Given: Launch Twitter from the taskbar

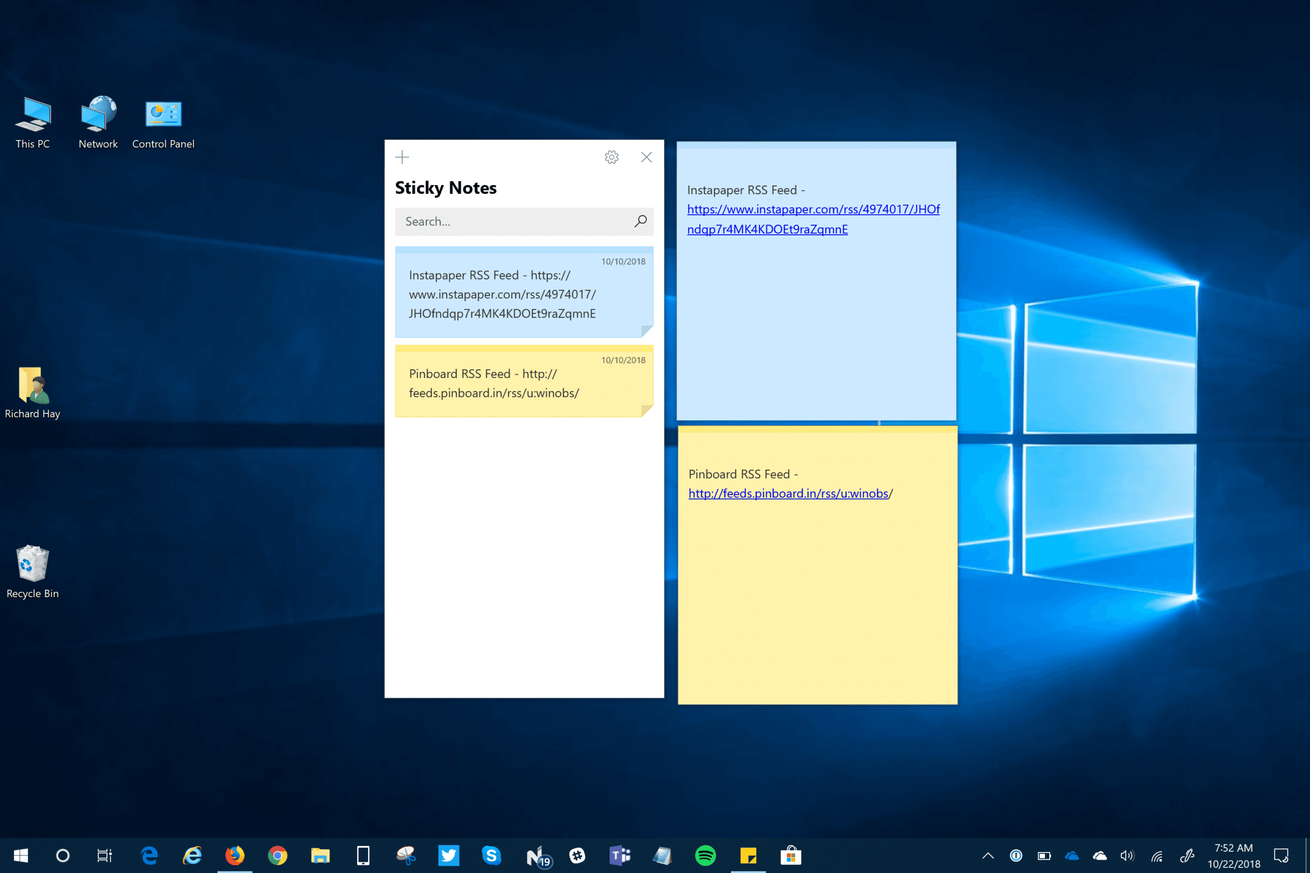Looking at the screenshot, I should click(448, 856).
